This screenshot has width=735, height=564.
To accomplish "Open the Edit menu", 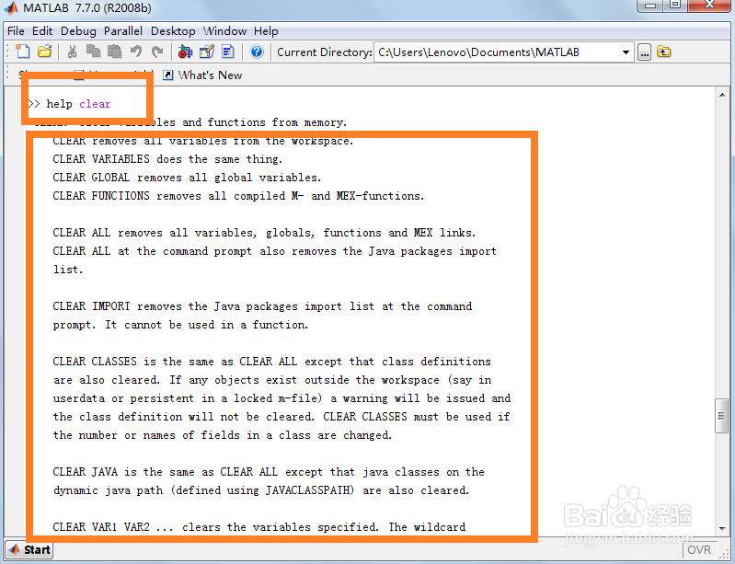I will 42,31.
